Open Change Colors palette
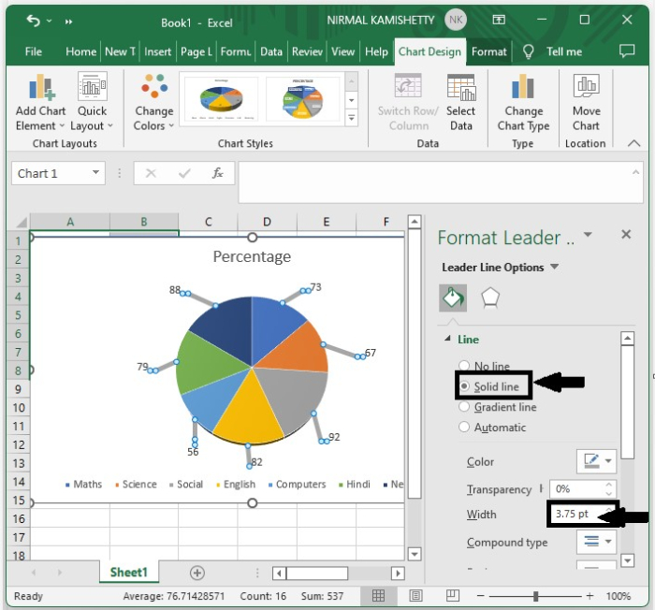 coord(153,102)
